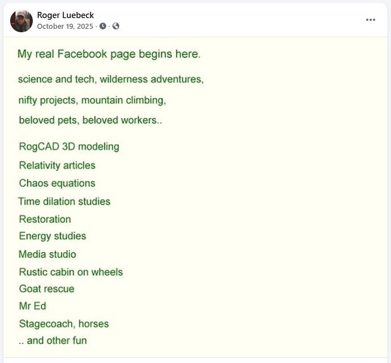Select the 'Relativity articles' text line
The height and width of the screenshot is (363, 391).
(57, 166)
